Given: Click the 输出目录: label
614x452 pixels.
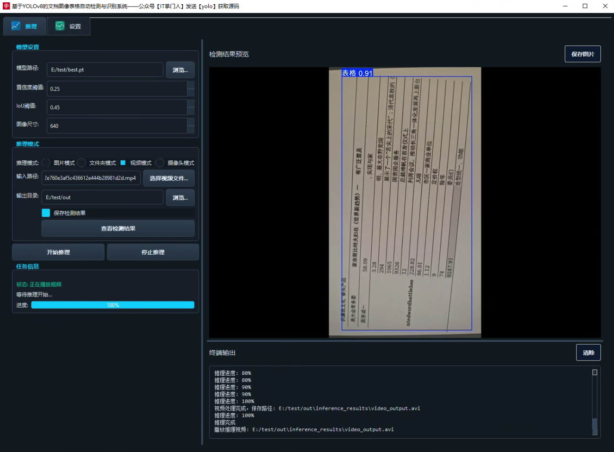Looking at the screenshot, I should coord(27,195).
